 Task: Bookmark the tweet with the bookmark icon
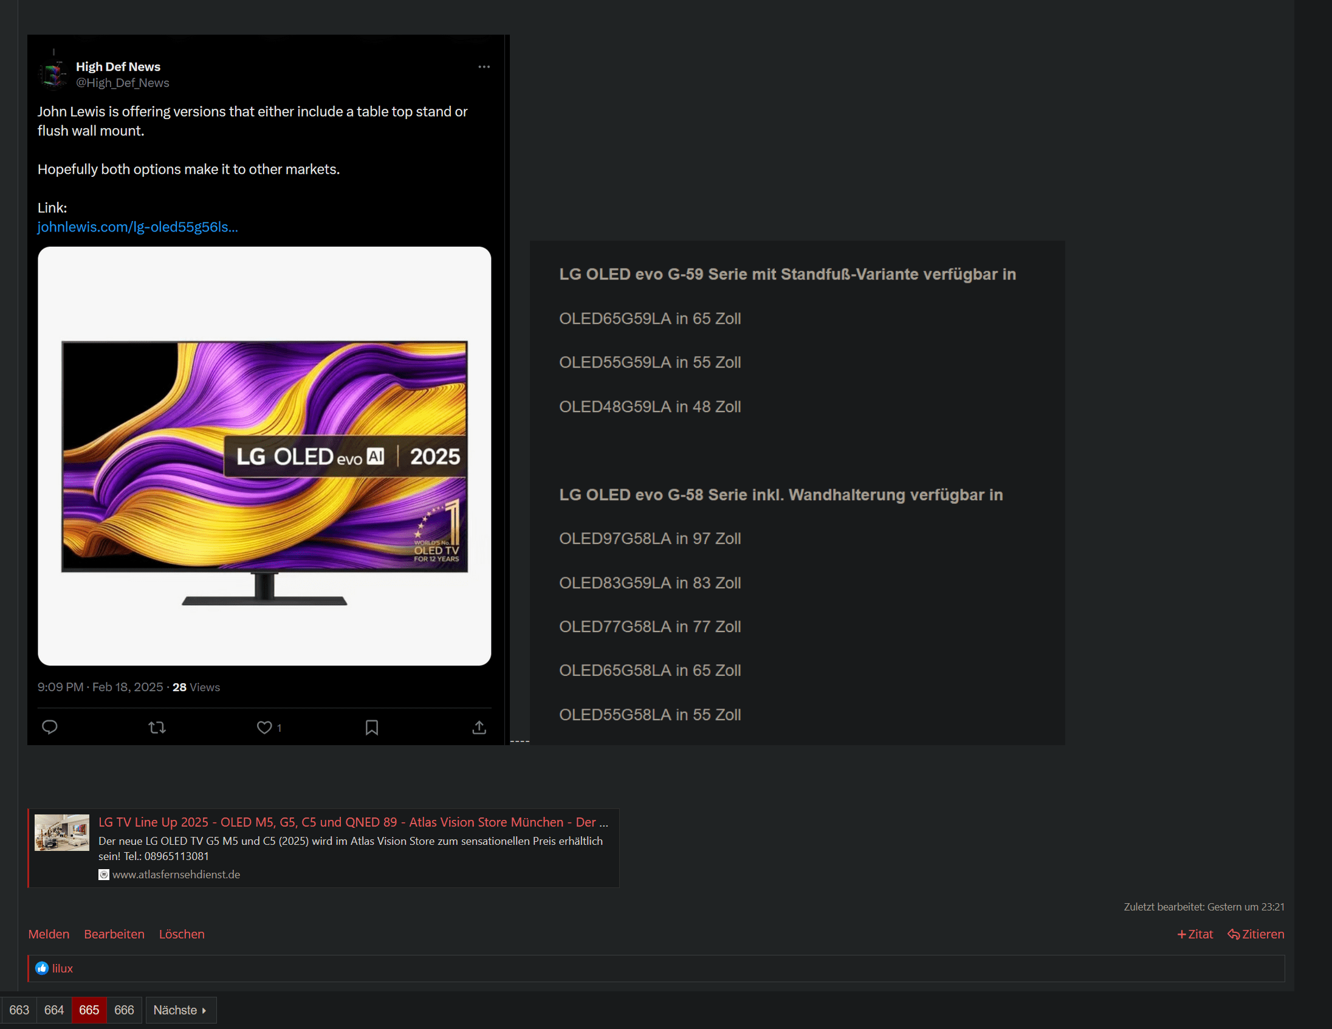pos(371,727)
